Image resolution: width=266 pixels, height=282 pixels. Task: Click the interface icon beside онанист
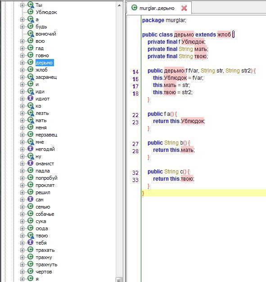pos(30,163)
